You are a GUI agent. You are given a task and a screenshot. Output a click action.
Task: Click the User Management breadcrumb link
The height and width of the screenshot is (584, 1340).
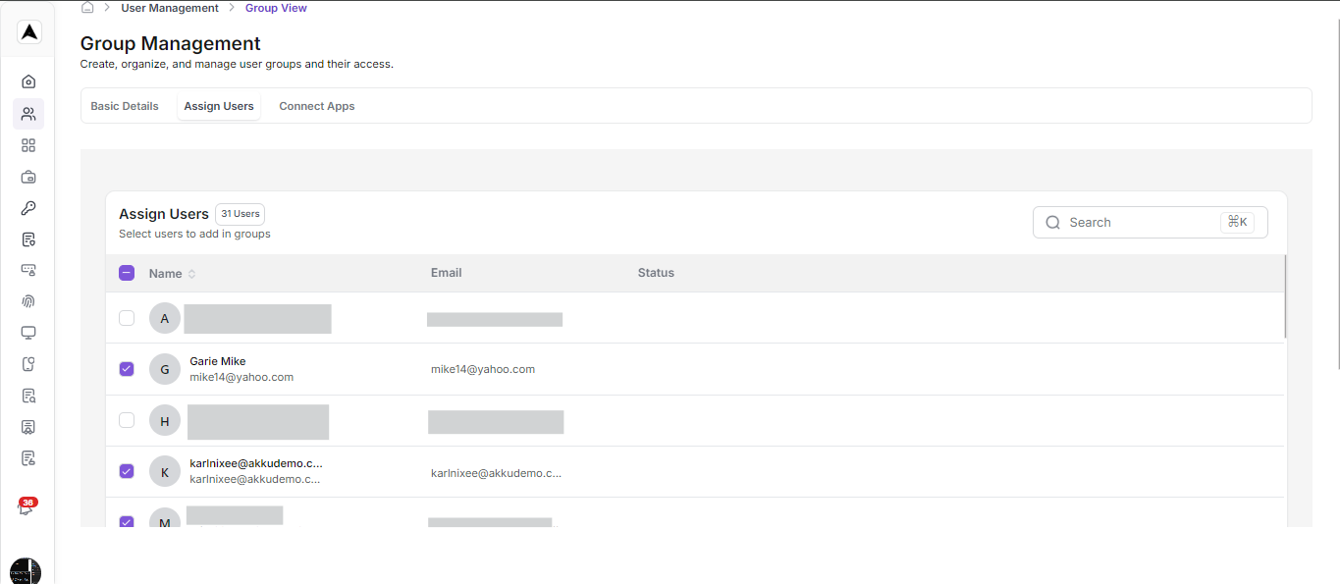click(169, 7)
